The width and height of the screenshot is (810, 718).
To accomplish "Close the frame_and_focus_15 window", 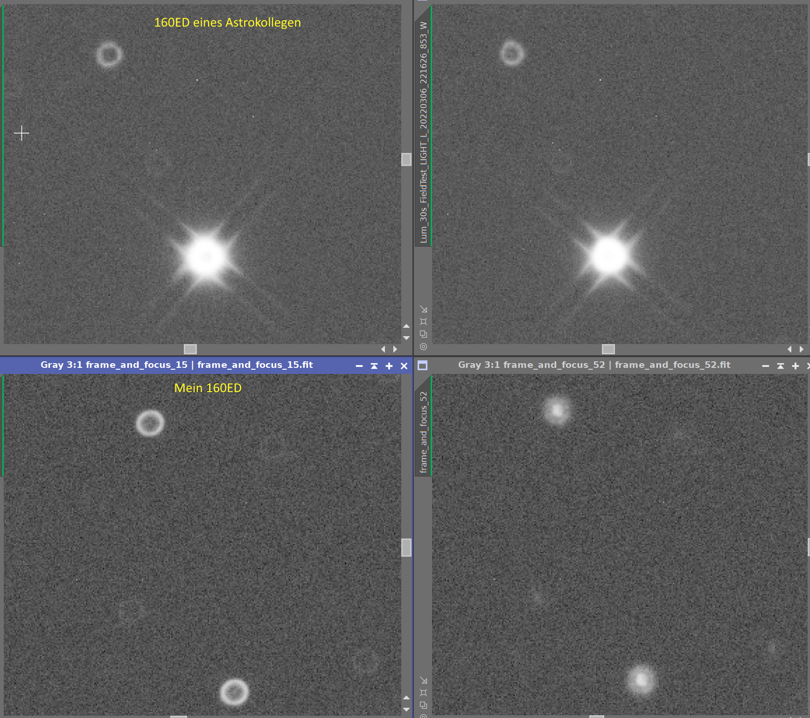I will point(404,366).
